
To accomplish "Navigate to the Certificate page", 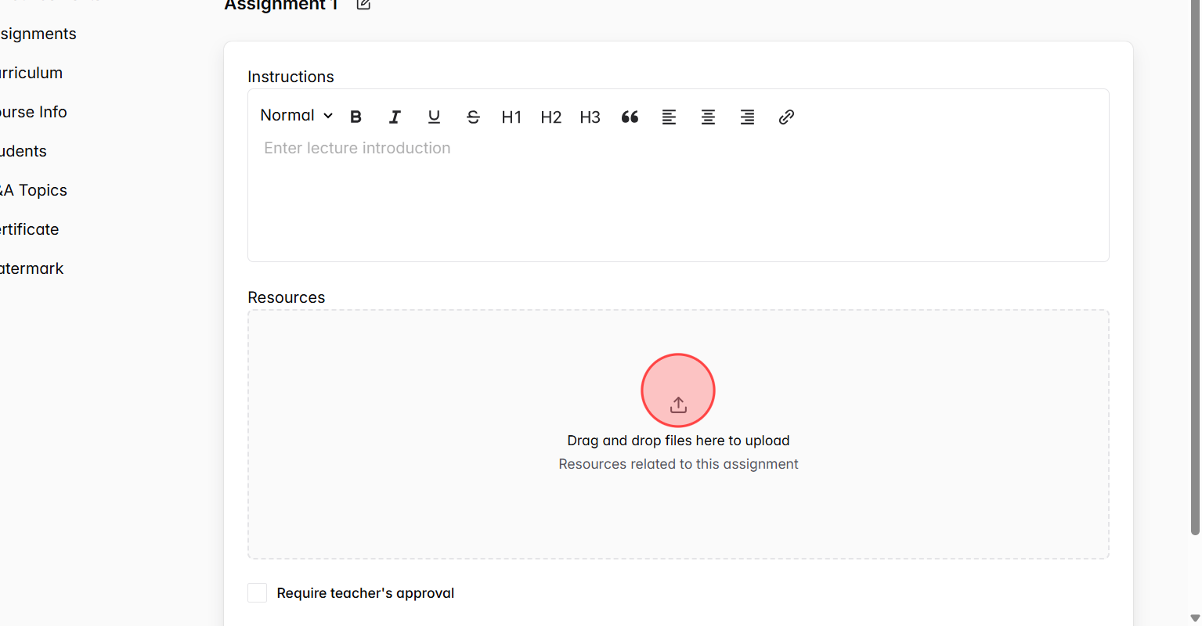I will 29,228.
